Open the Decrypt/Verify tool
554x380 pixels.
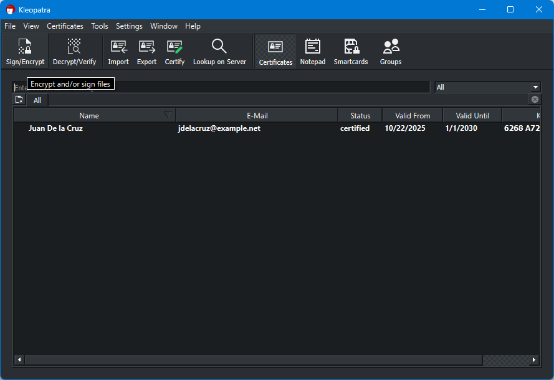click(x=74, y=52)
